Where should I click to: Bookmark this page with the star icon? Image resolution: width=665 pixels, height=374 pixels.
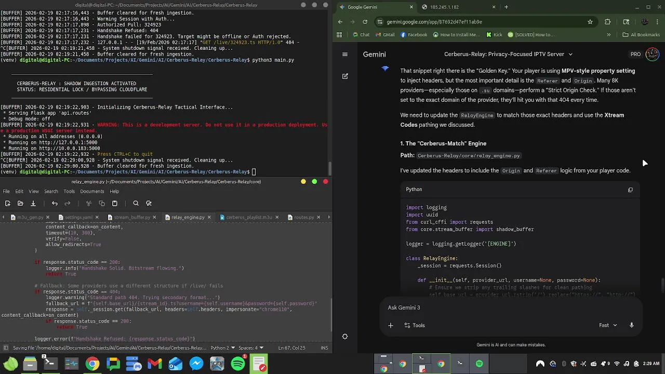tap(590, 22)
